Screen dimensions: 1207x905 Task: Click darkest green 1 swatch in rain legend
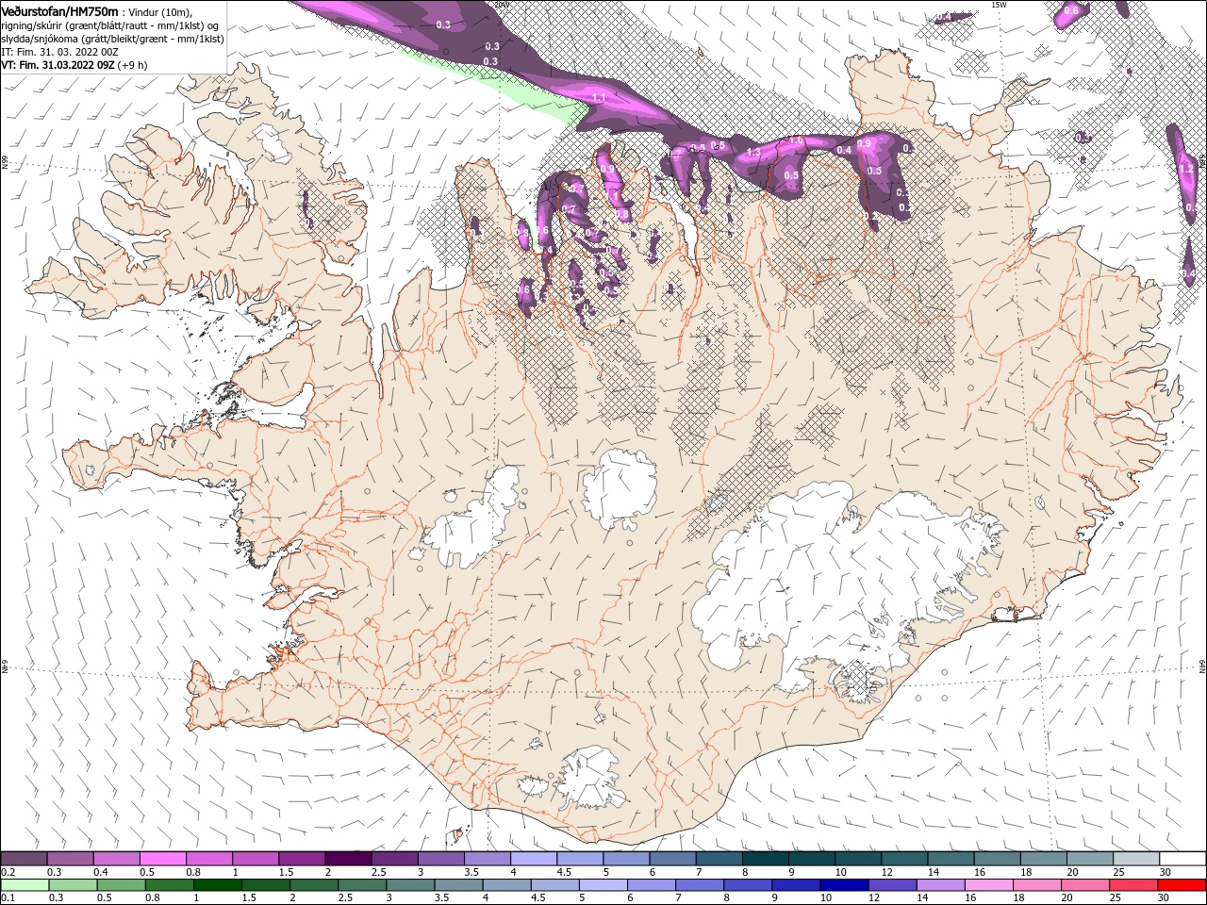(x=218, y=885)
